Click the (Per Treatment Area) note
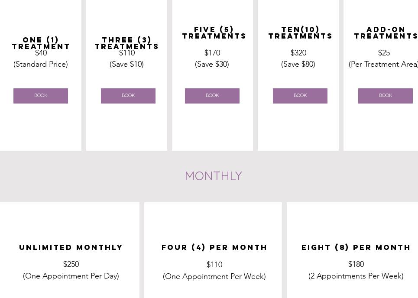The width and height of the screenshot is (418, 298). tap(383, 64)
